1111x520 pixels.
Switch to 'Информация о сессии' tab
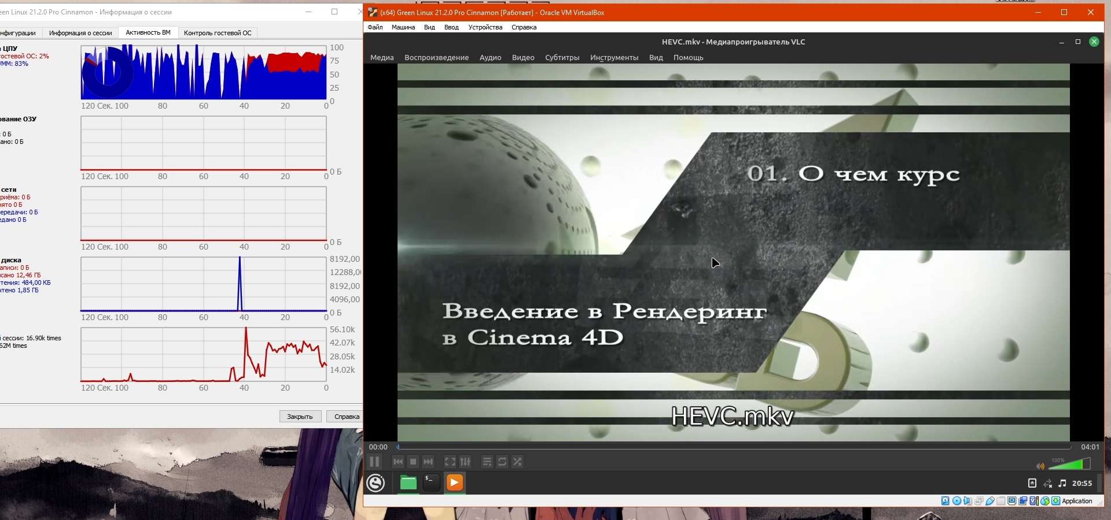coord(80,33)
